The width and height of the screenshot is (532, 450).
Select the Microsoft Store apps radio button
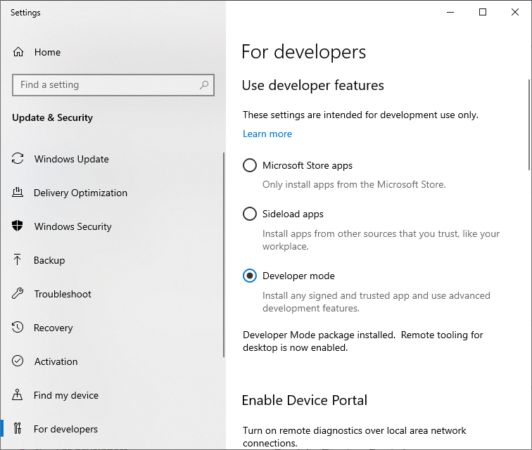point(250,166)
